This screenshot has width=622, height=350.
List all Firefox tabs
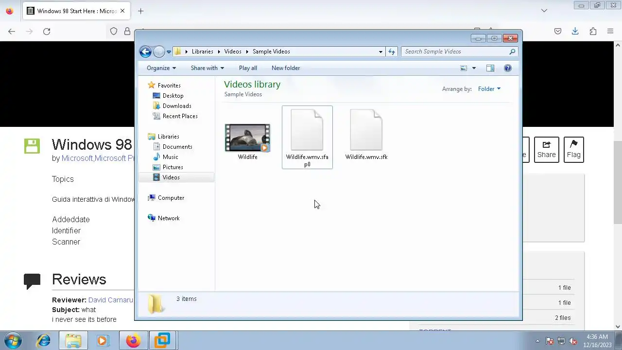point(544,11)
